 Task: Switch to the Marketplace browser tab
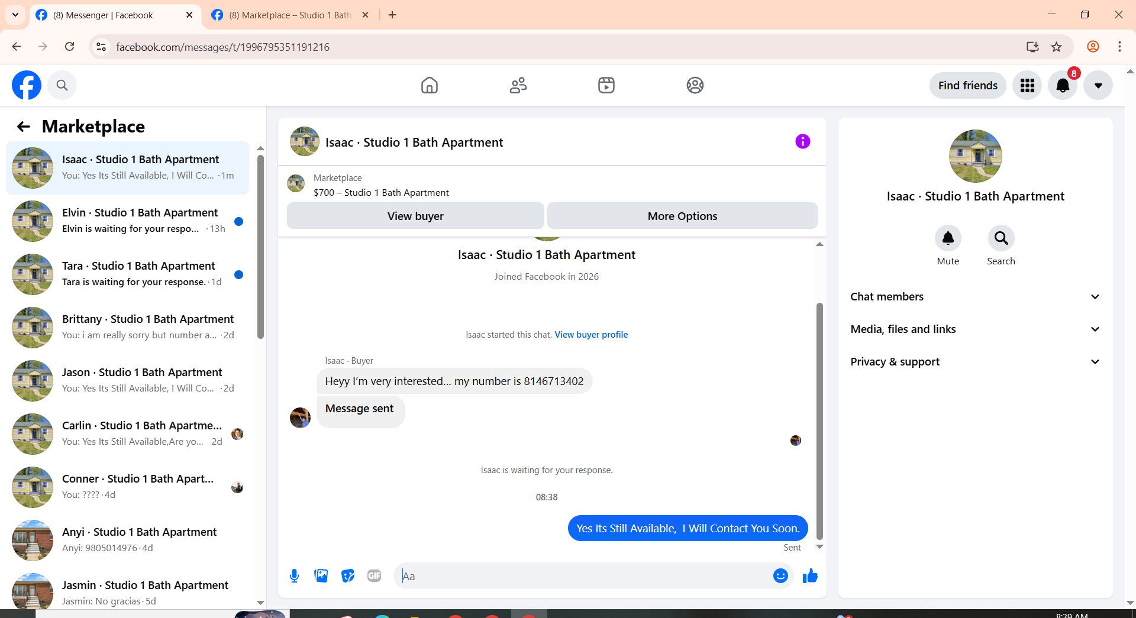[290, 15]
